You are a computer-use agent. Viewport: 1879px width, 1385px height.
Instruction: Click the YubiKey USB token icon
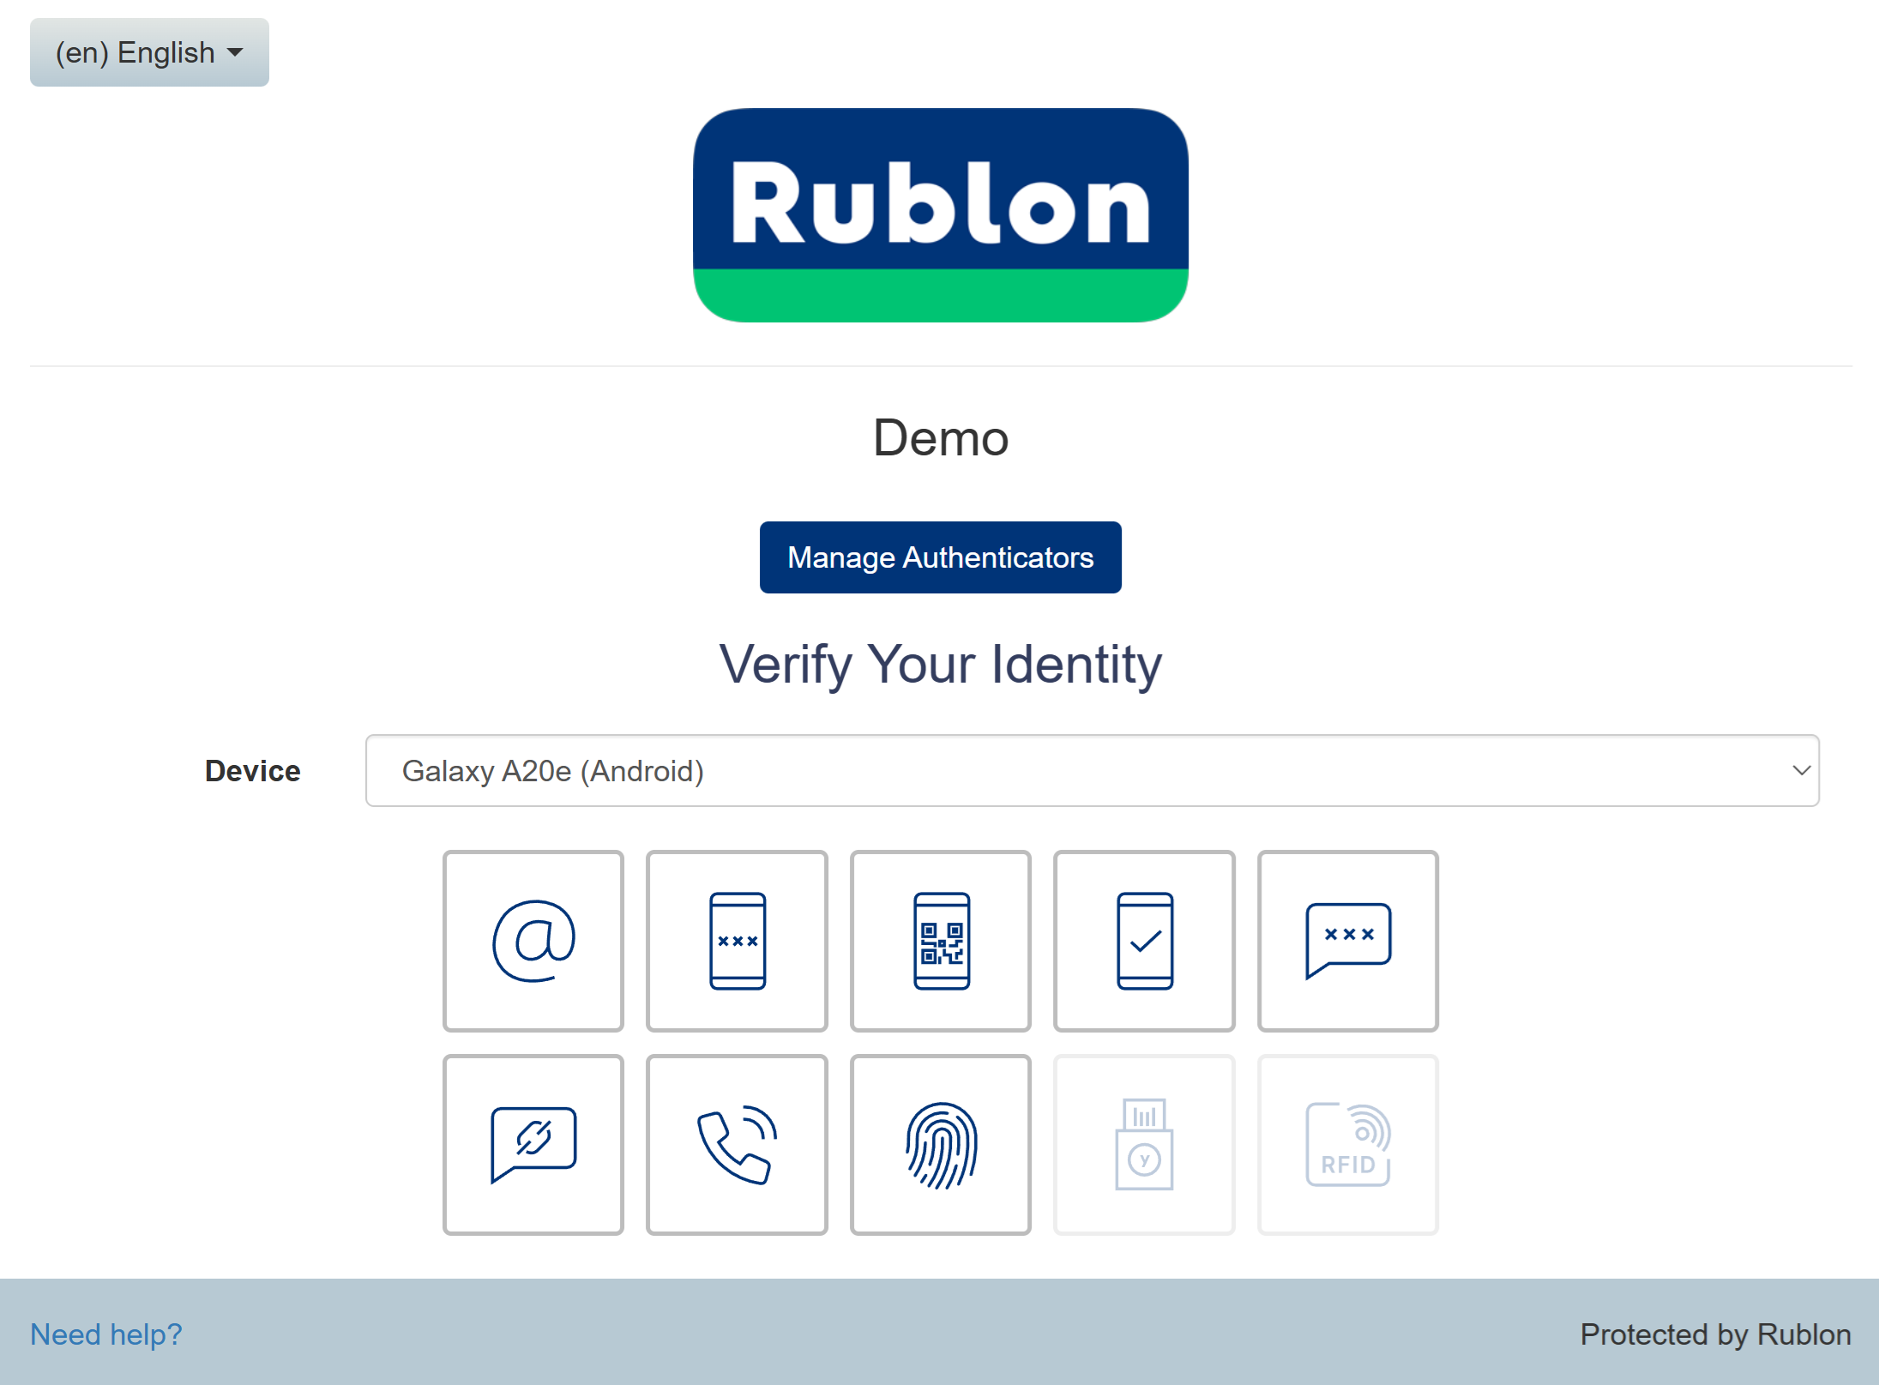1144,1145
